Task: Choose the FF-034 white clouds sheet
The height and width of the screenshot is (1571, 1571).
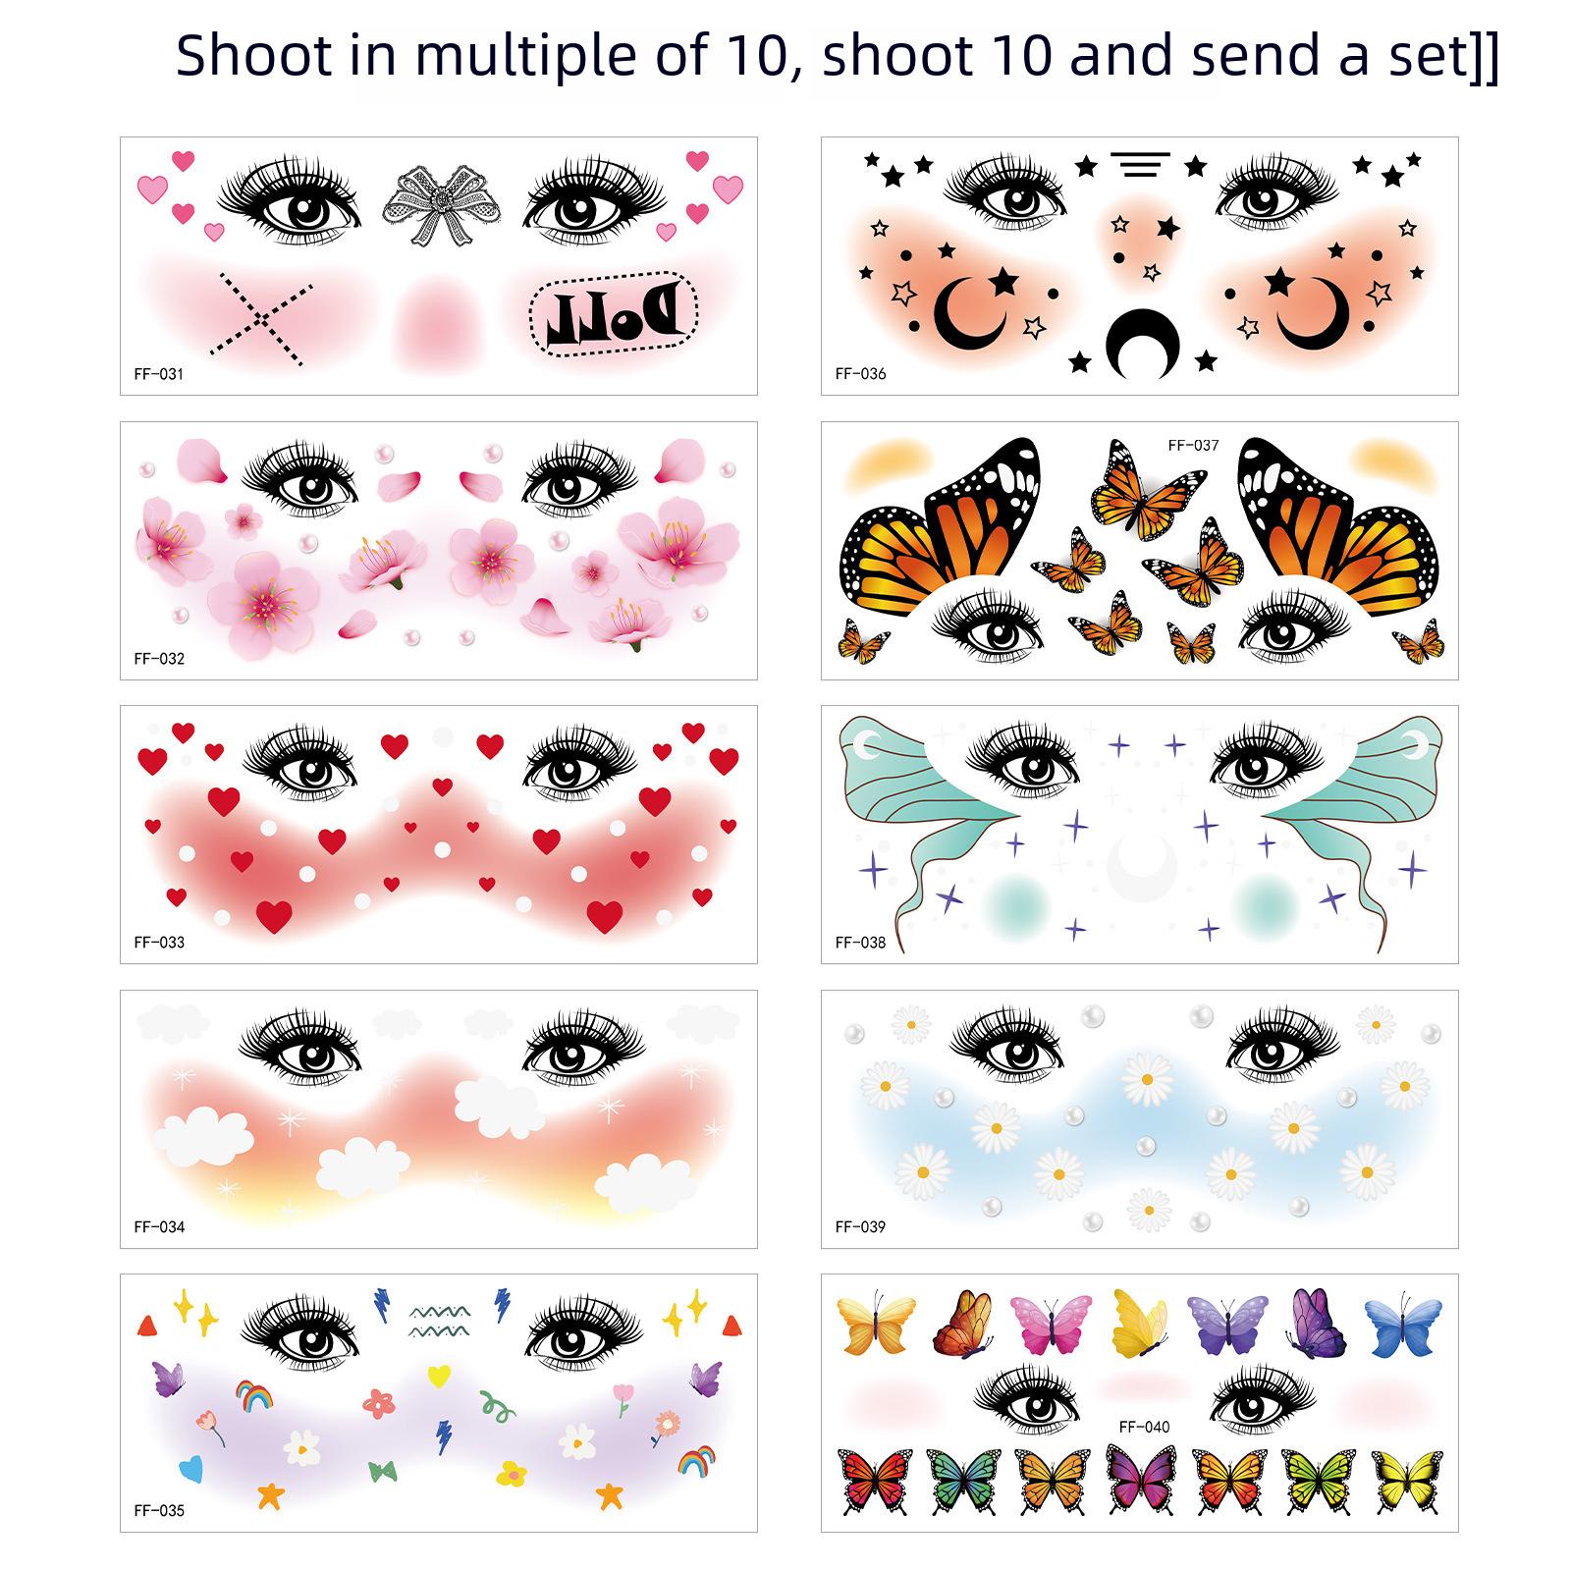Action: [x=439, y=1119]
